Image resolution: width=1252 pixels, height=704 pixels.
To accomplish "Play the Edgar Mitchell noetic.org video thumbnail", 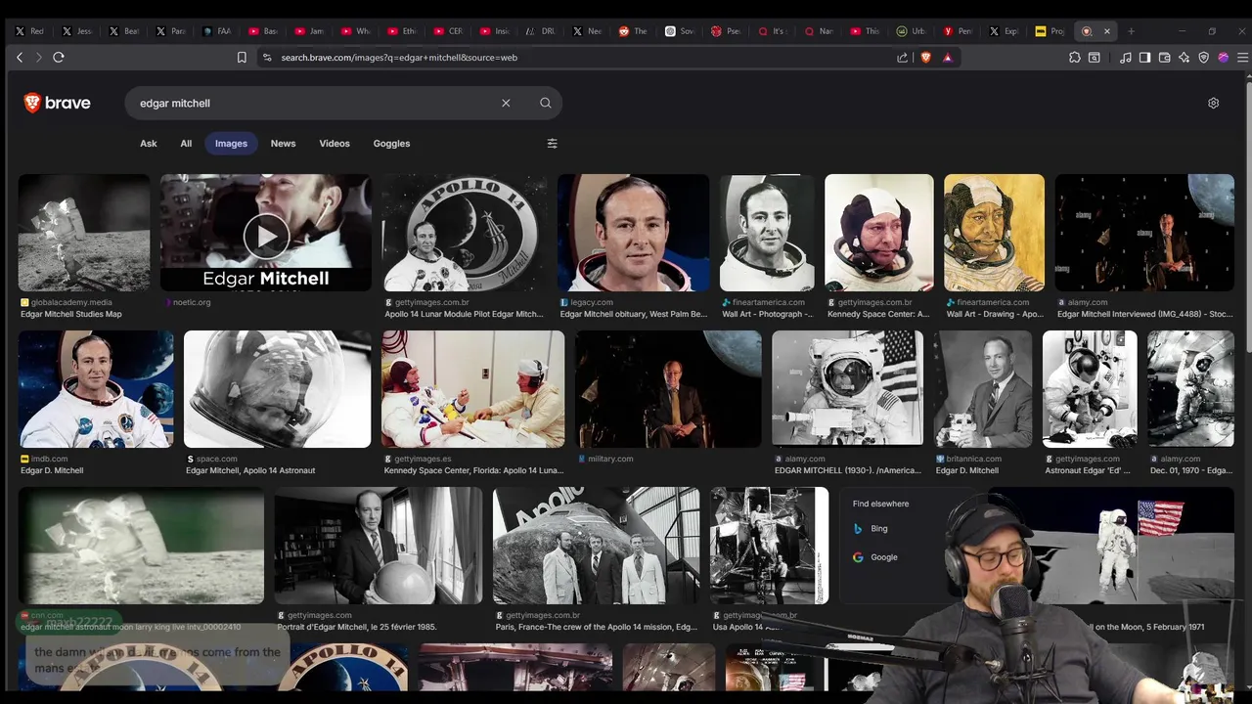I will [266, 236].
